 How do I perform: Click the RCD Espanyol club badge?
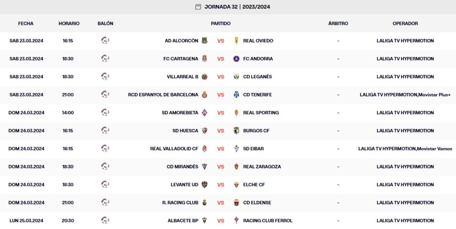pyautogui.click(x=204, y=95)
